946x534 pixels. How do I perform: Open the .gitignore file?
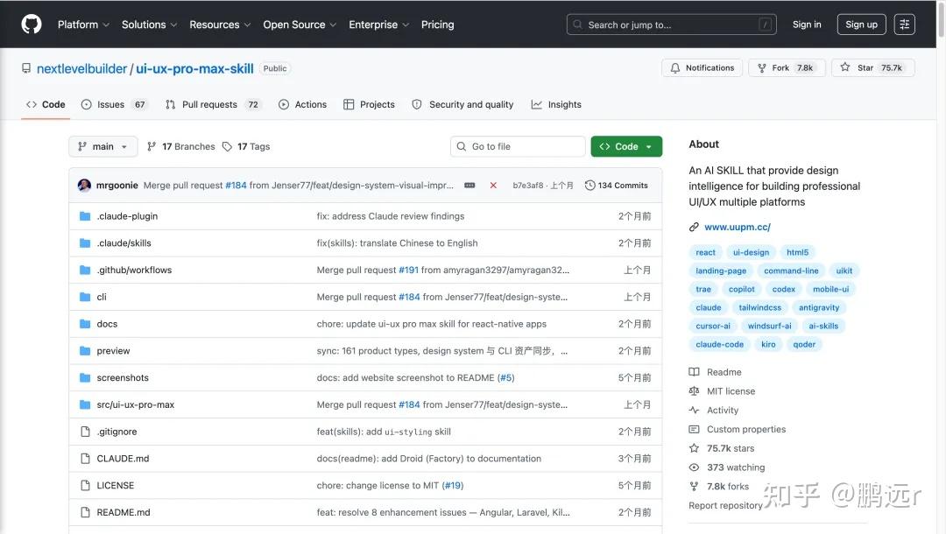coord(116,432)
